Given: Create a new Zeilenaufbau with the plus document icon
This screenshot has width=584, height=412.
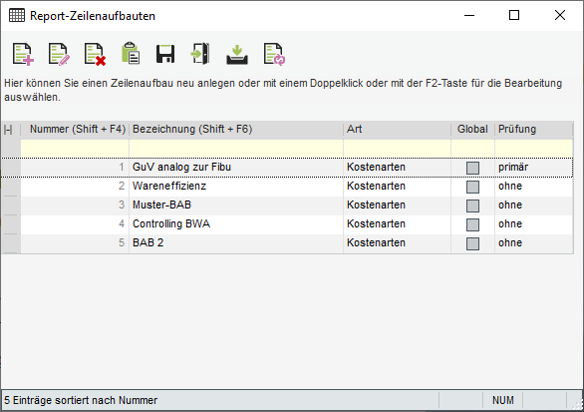Looking at the screenshot, I should click(x=23, y=54).
